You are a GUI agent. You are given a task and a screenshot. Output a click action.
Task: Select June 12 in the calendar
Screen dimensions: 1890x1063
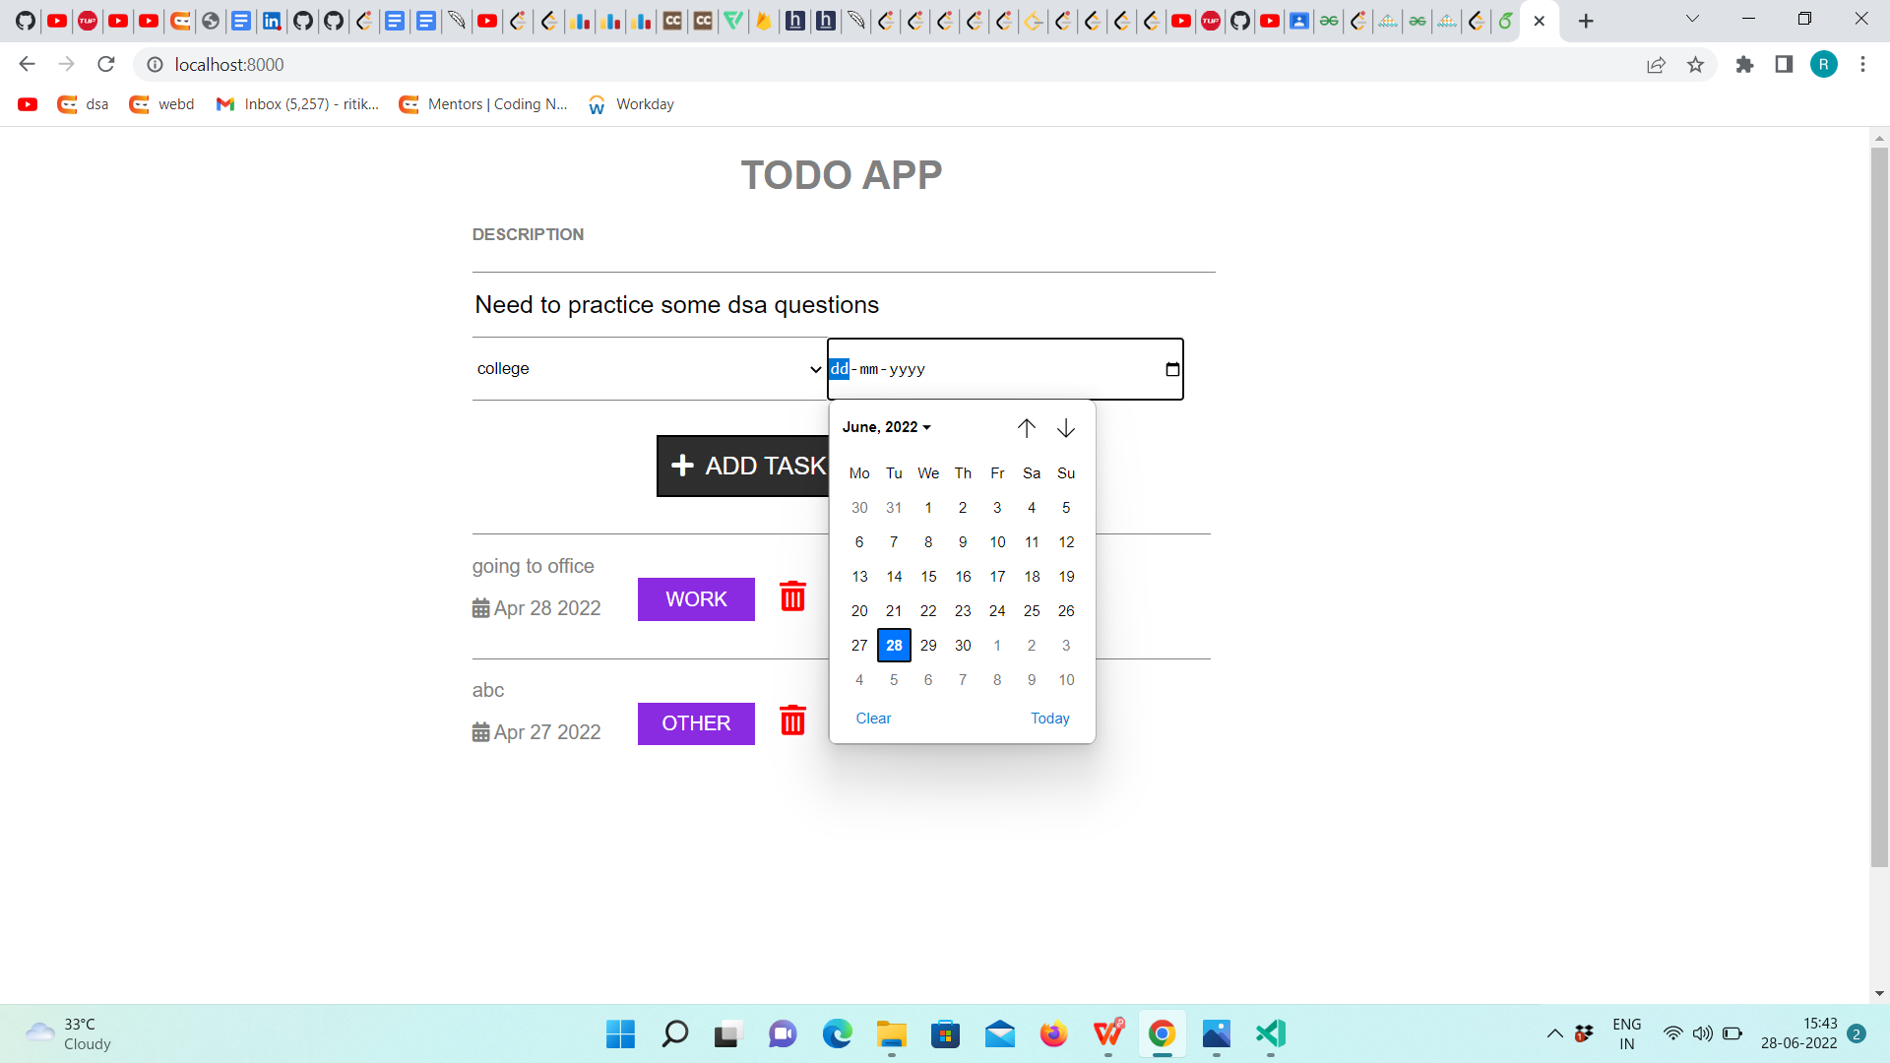click(x=1066, y=542)
